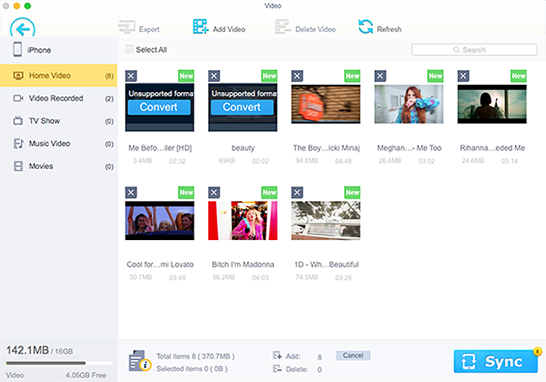The image size is (546, 382).
Task: Open the Video Recorded category
Action: (x=58, y=98)
